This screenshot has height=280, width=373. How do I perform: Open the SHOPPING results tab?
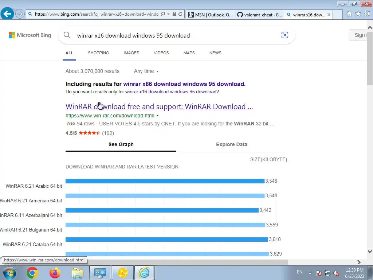click(98, 53)
